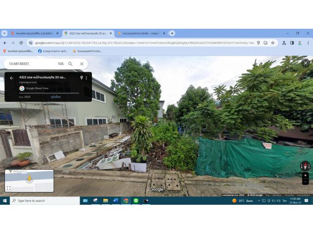This screenshot has width=313, height=234.
Task: Toggle the Chrome side panel
Action: click(292, 43)
